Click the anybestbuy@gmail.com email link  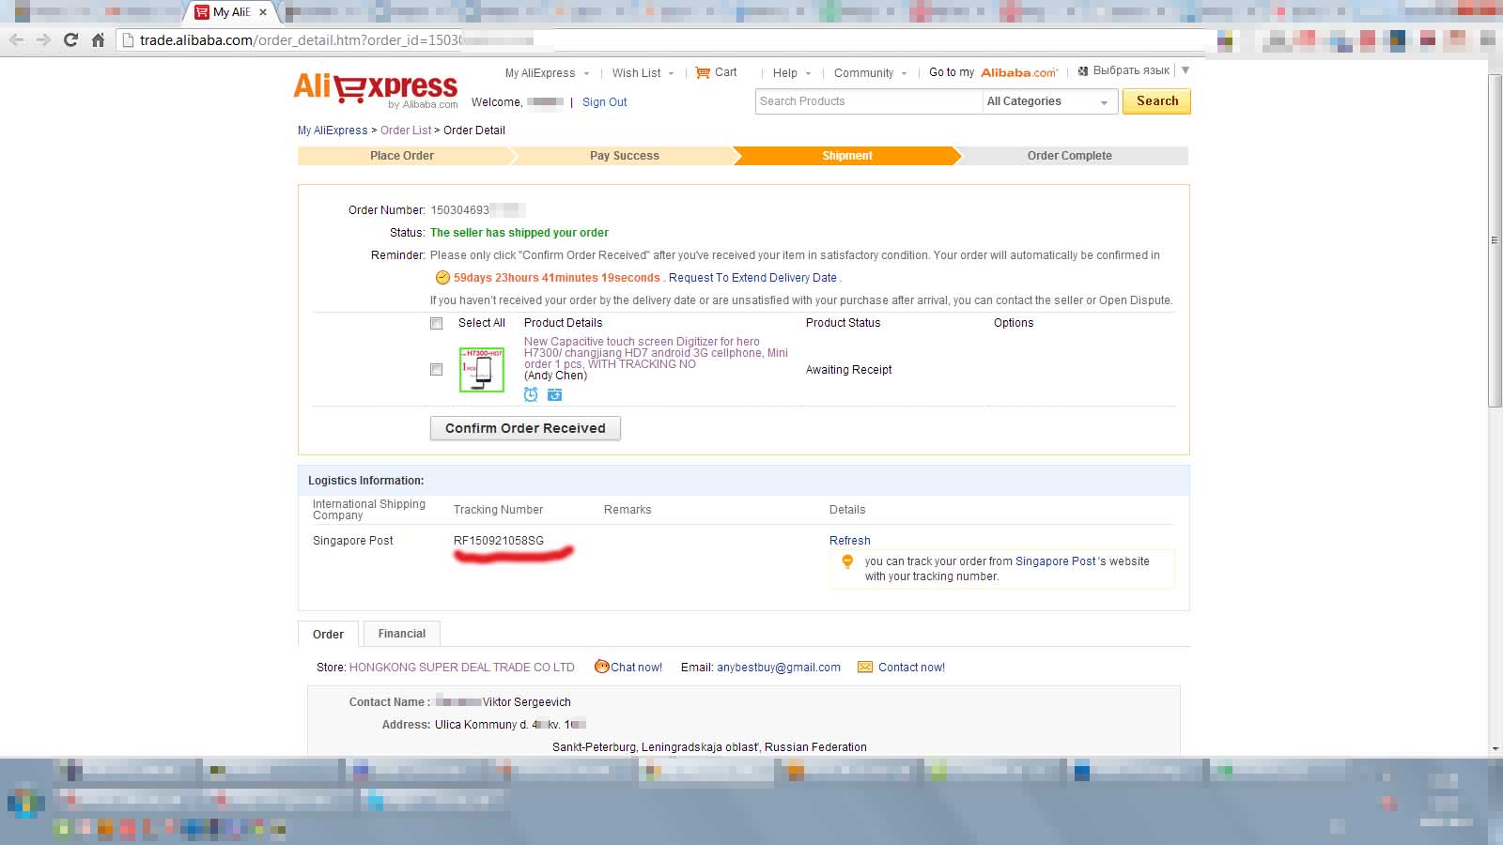(x=779, y=668)
